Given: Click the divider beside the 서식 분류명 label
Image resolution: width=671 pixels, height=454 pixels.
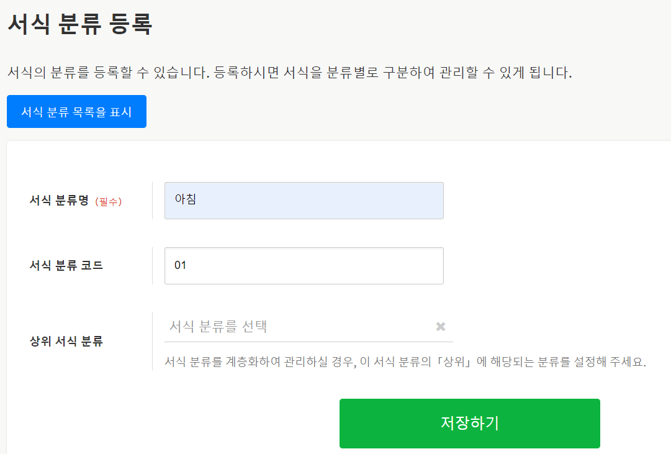Looking at the screenshot, I should click(152, 201).
